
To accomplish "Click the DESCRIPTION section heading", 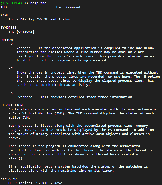I will point(11,105).
